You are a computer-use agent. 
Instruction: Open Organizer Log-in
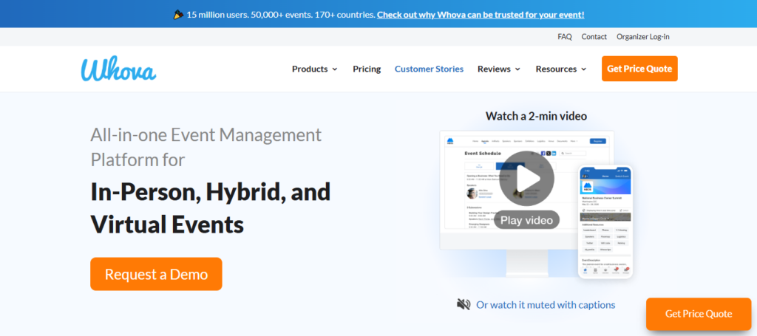coord(643,37)
